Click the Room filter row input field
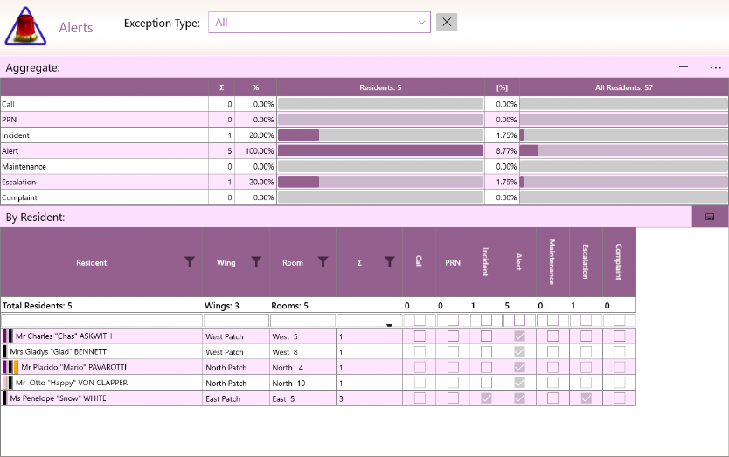729x457 pixels. click(x=302, y=321)
